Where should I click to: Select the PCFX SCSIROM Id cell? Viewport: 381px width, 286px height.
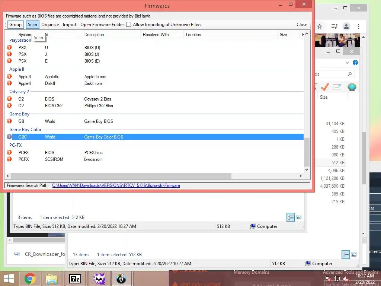[54, 159]
